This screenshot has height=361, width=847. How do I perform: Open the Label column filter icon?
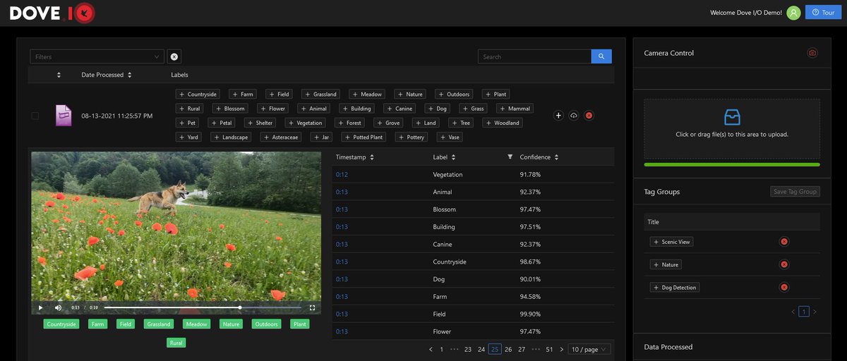point(510,157)
